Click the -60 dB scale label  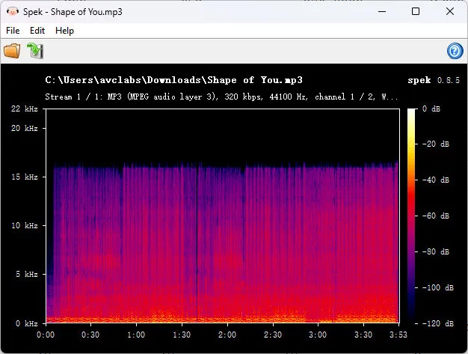pyautogui.click(x=436, y=216)
